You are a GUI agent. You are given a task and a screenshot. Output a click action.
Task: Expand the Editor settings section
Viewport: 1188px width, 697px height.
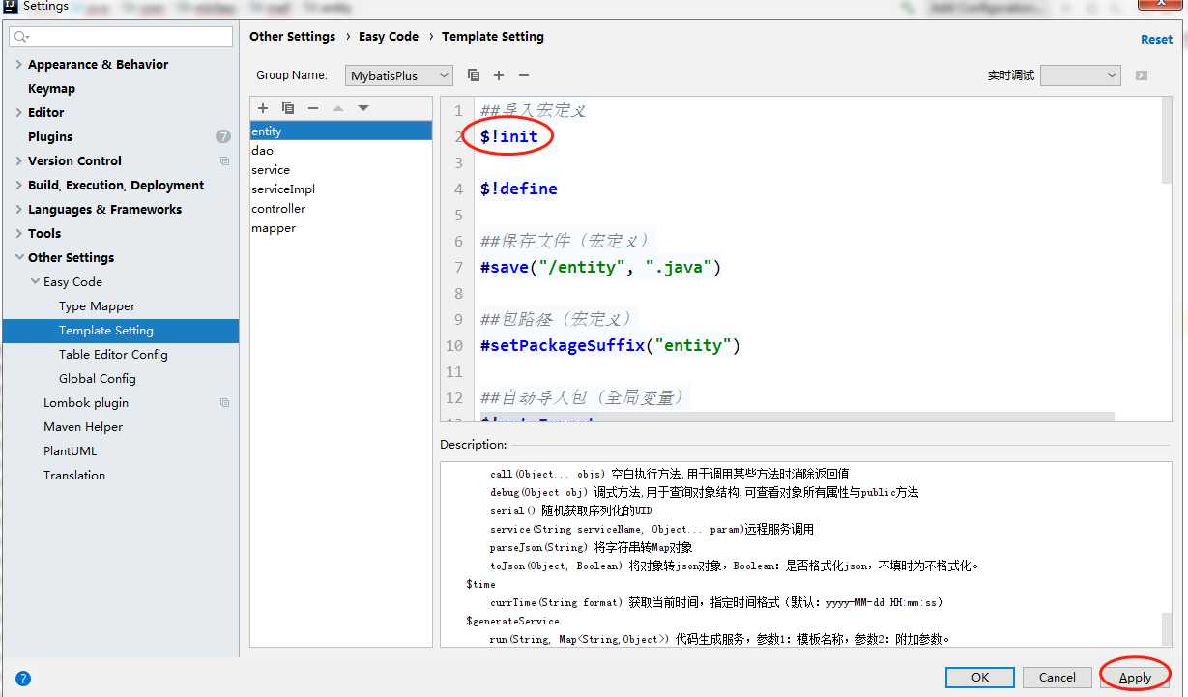point(19,113)
